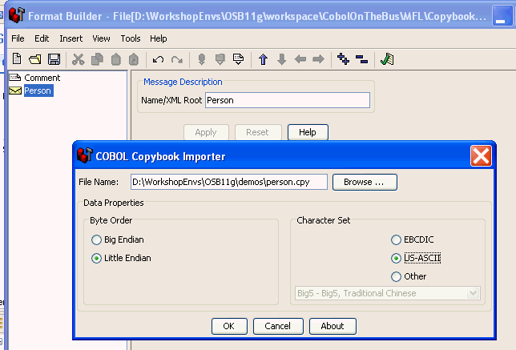Open the File menu
Viewport: 516px width, 350px height.
[18, 38]
